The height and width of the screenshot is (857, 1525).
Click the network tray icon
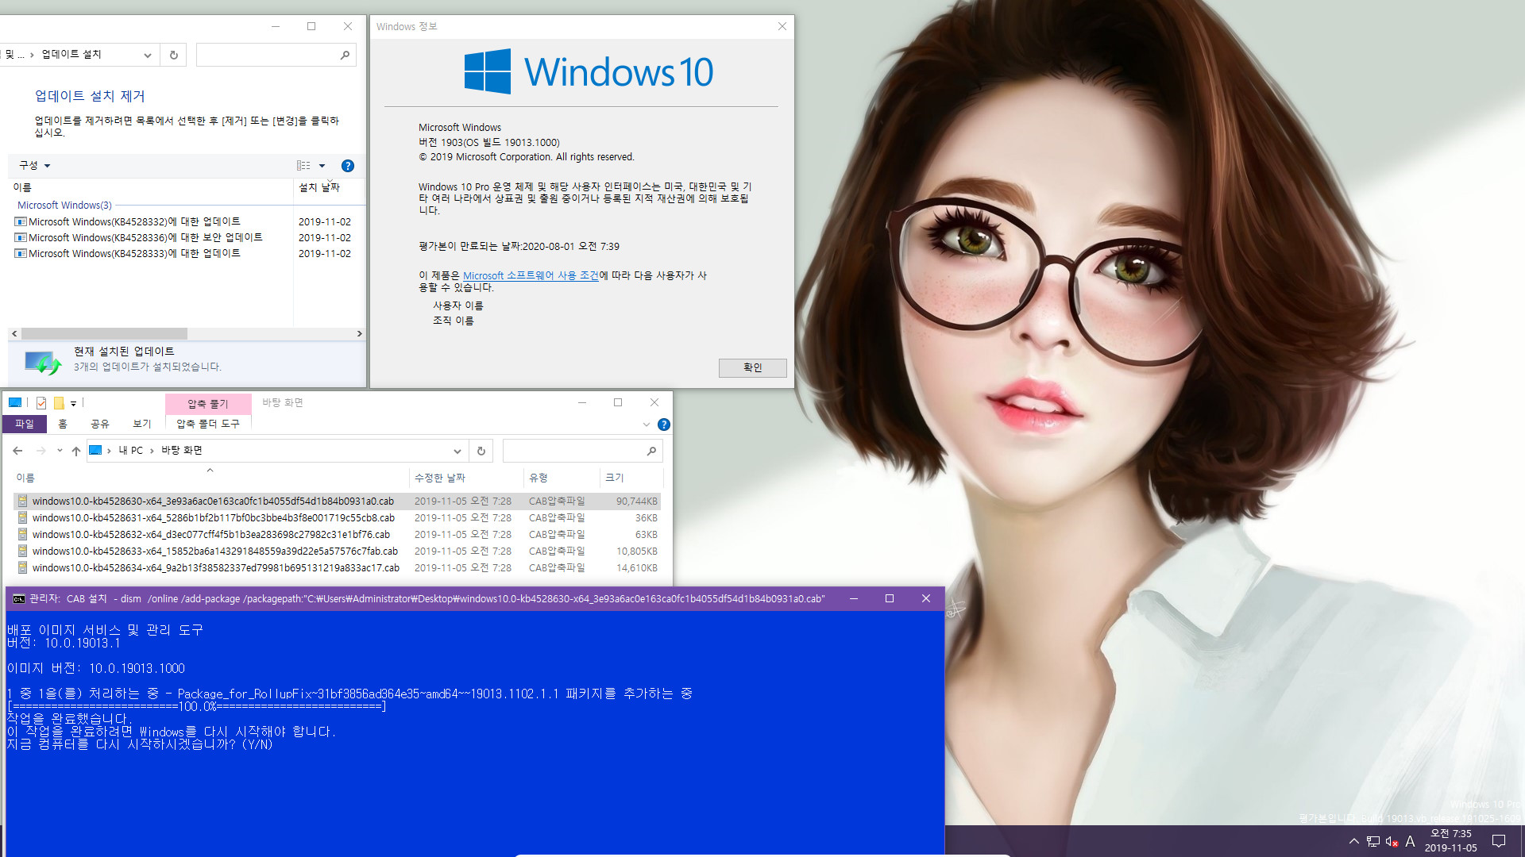[x=1373, y=841]
